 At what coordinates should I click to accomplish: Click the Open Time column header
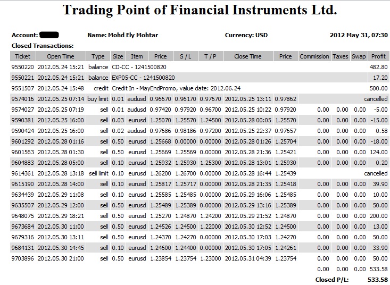point(61,56)
